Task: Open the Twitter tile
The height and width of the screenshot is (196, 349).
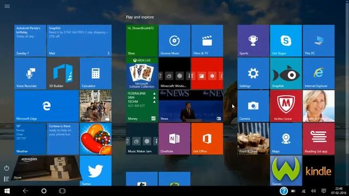Action: (x=96, y=170)
